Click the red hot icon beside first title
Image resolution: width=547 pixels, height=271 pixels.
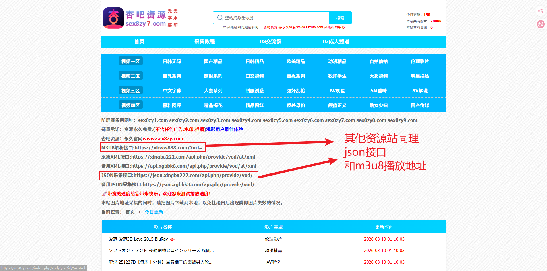(x=172, y=239)
